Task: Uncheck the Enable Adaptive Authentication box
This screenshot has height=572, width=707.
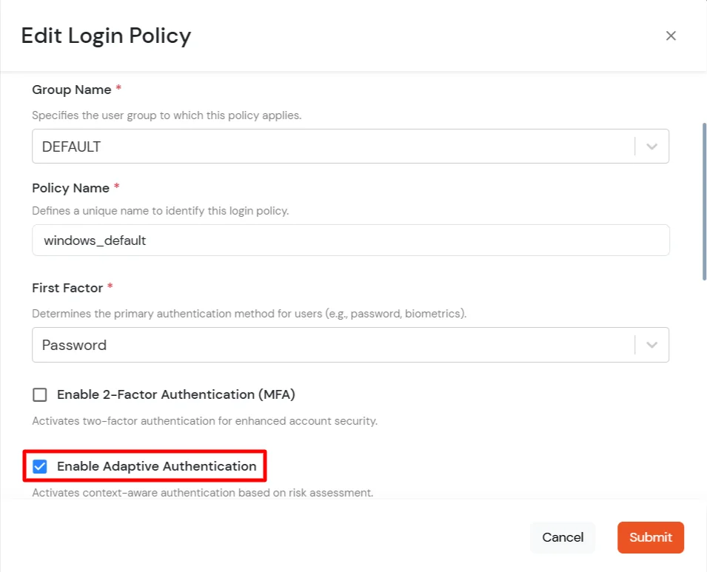Action: point(40,466)
